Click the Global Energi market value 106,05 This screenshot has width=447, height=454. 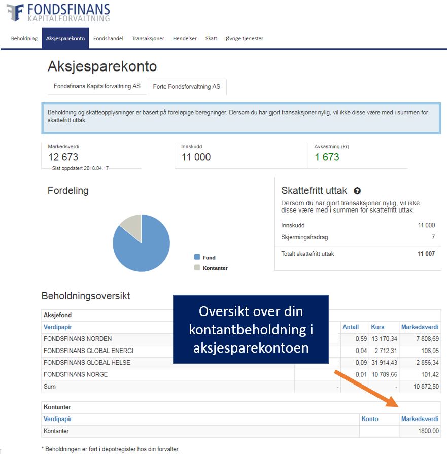coord(430,351)
